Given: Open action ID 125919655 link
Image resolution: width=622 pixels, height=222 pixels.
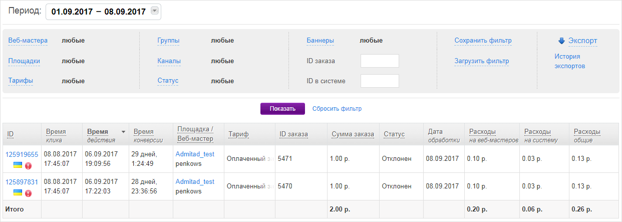Looking at the screenshot, I should (x=22, y=154).
